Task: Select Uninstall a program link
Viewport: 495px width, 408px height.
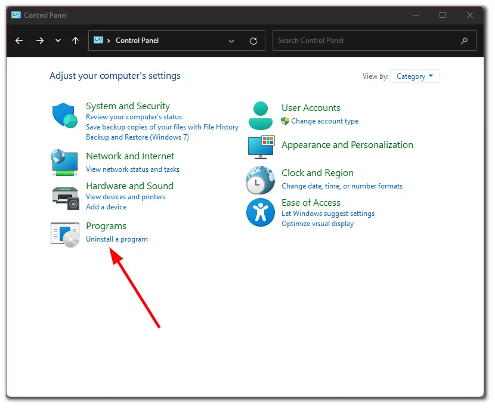Action: 117,239
